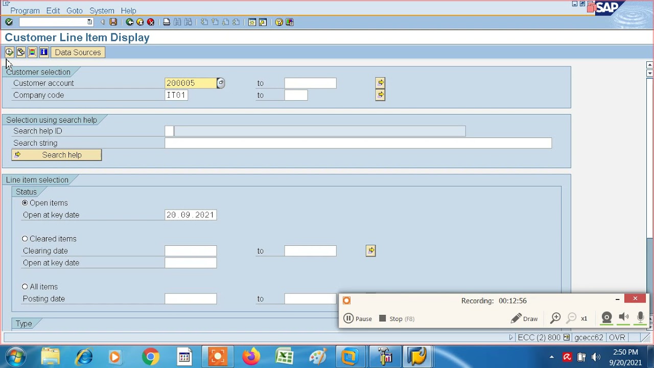Click the recorder zoom in magnifier

pos(555,318)
